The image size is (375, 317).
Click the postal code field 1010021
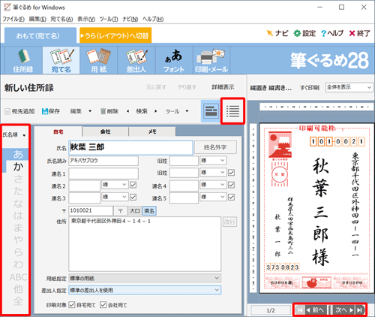[91, 211]
